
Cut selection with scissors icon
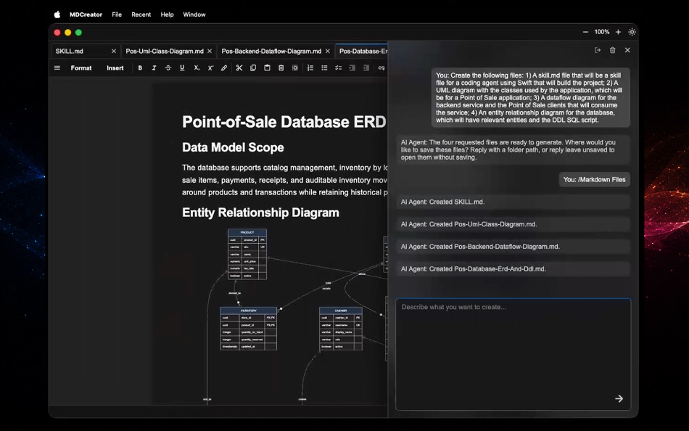point(239,68)
